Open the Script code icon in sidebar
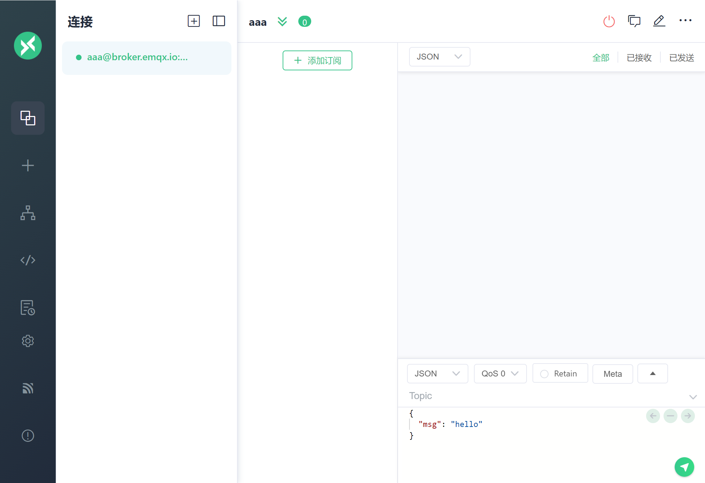Viewport: 705px width, 483px height. (x=28, y=260)
